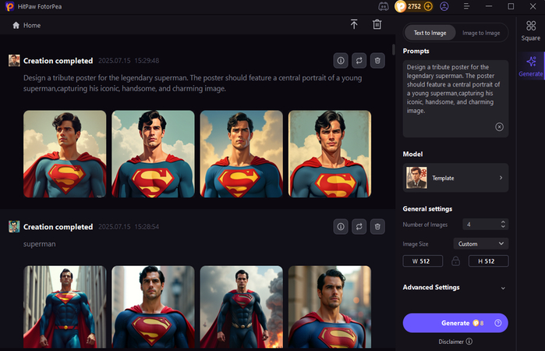Click the Generate button
The image size is (545, 351).
pyautogui.click(x=455, y=323)
